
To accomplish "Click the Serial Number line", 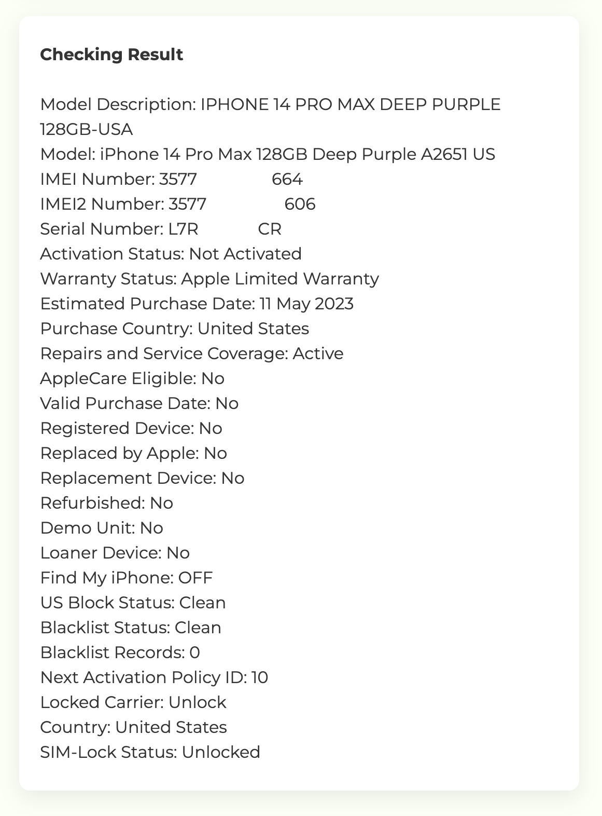I will click(x=161, y=229).
